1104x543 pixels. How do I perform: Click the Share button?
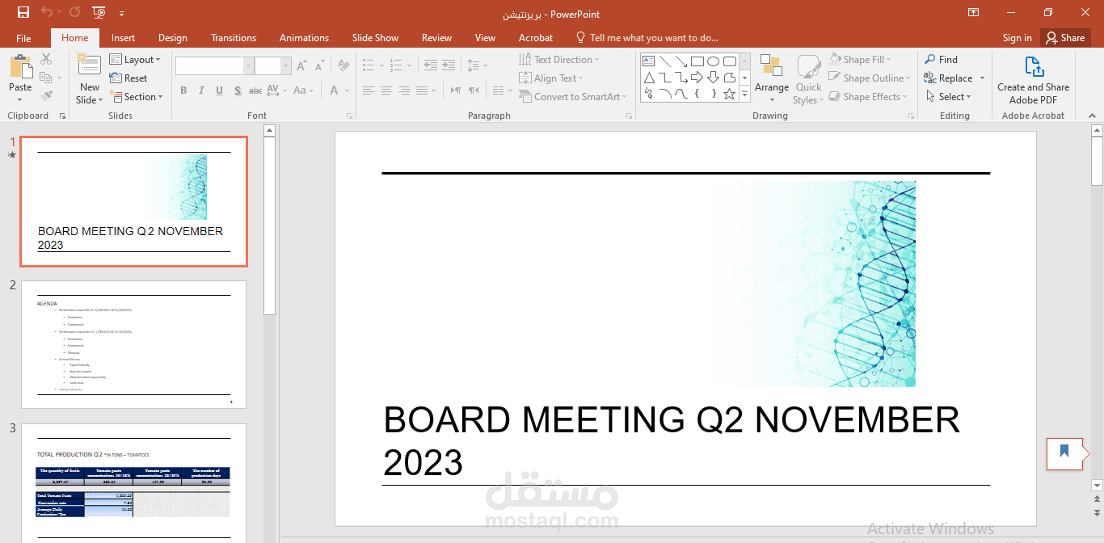point(1065,38)
